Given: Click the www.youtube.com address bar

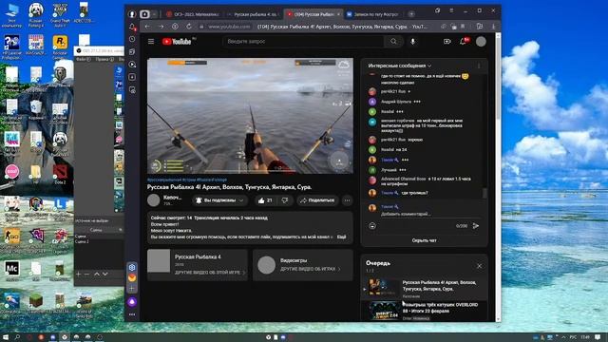Looking at the screenshot, I should pos(229,27).
